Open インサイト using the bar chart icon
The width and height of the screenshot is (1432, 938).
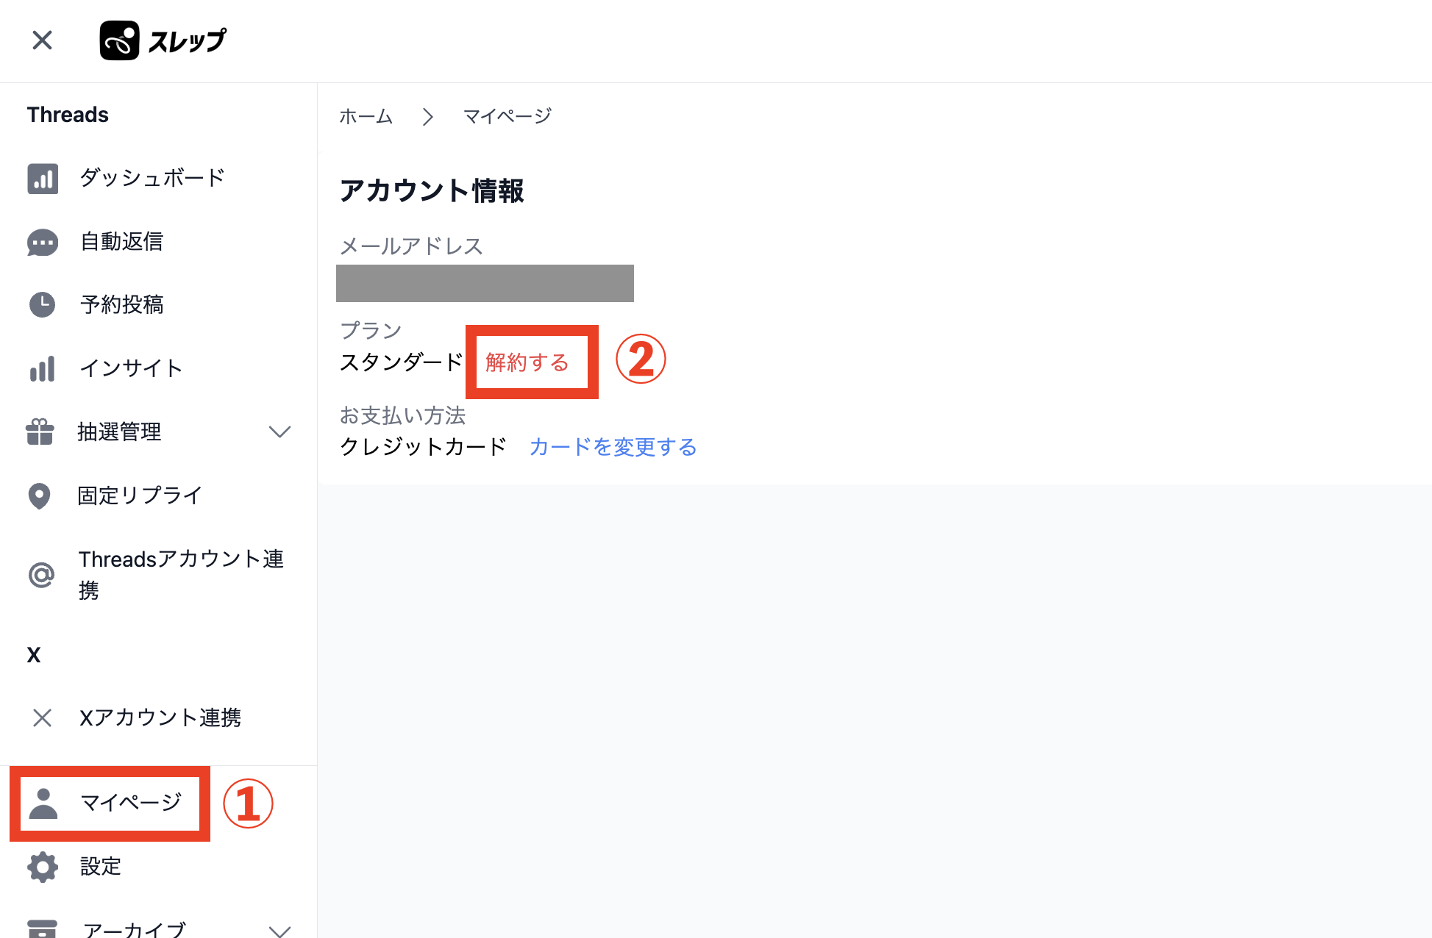pos(42,368)
